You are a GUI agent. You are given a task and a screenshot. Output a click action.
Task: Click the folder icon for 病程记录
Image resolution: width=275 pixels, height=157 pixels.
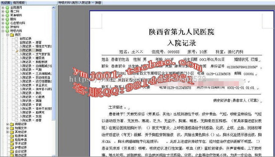point(12,124)
